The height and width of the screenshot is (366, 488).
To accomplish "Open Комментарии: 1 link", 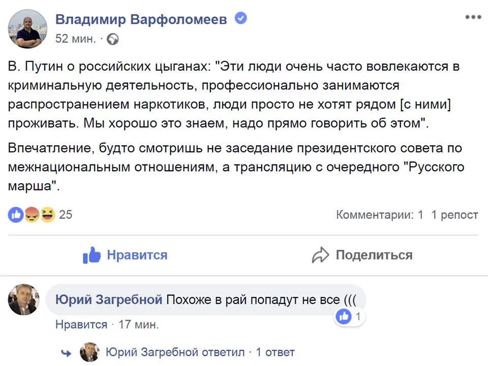I will [380, 215].
